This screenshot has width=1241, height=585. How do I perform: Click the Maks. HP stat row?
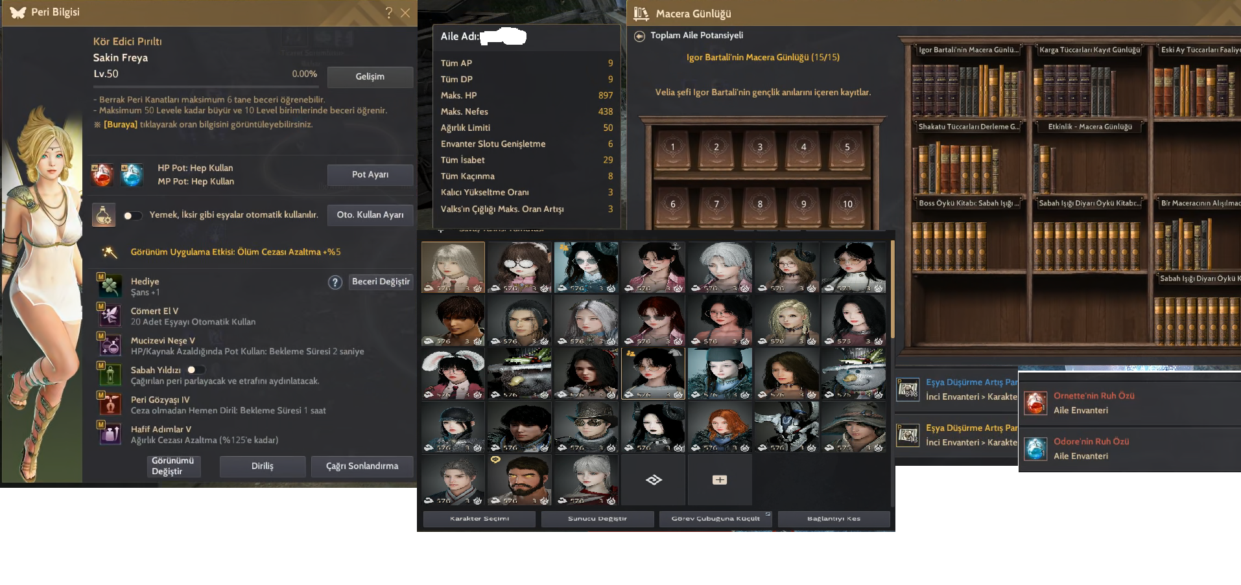[x=526, y=96]
